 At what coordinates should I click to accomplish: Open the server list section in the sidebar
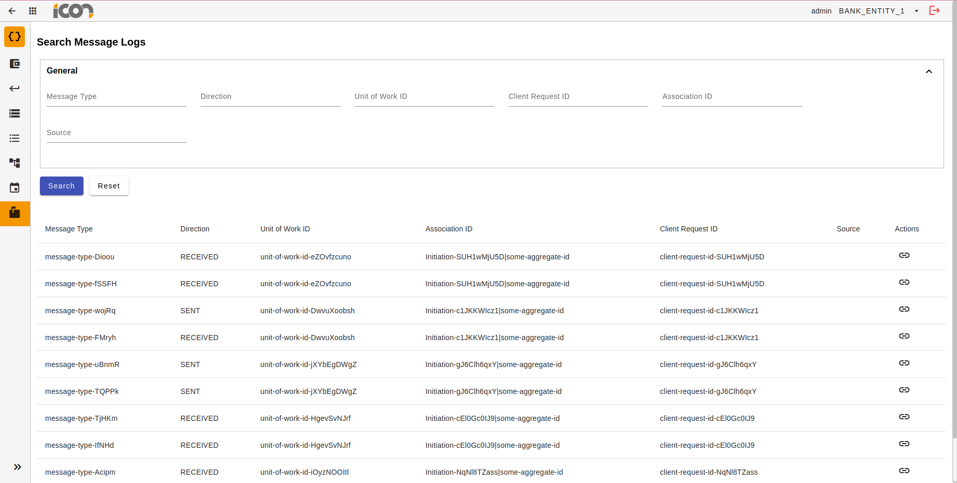[14, 113]
